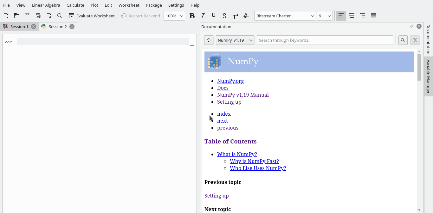Click the documentation keyword search field

coord(325,40)
